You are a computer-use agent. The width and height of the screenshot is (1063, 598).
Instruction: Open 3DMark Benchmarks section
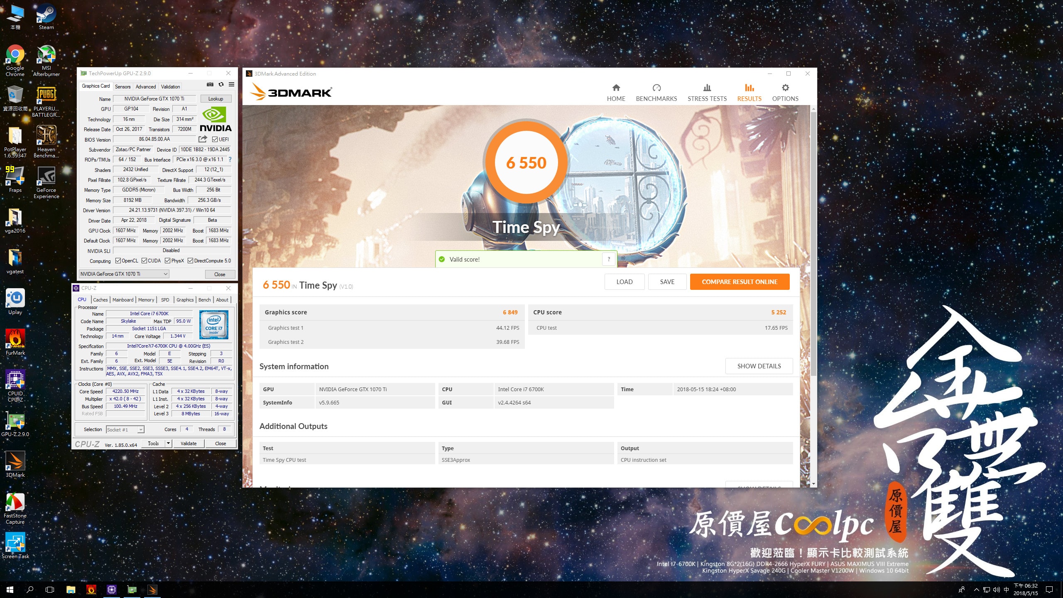(x=656, y=93)
